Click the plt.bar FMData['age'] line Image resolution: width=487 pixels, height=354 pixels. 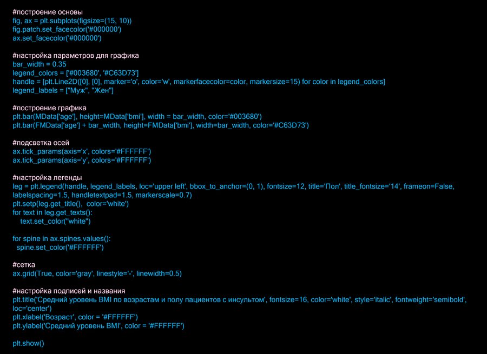160,125
